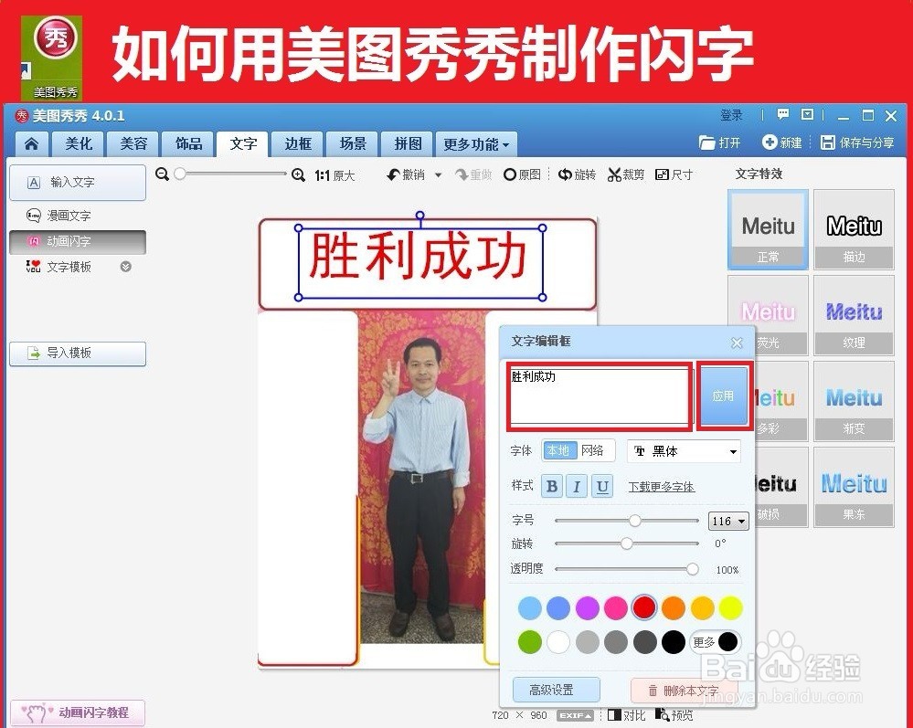Select the 文字 tab
Image resolution: width=913 pixels, height=728 pixels.
pos(243,143)
